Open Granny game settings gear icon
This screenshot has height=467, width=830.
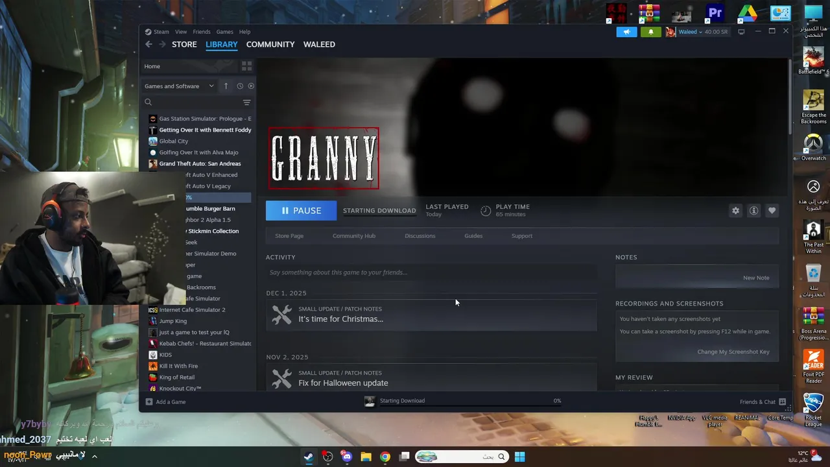tap(735, 211)
